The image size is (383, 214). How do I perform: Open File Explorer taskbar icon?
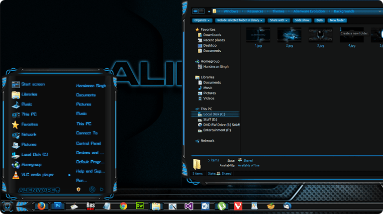(156, 206)
